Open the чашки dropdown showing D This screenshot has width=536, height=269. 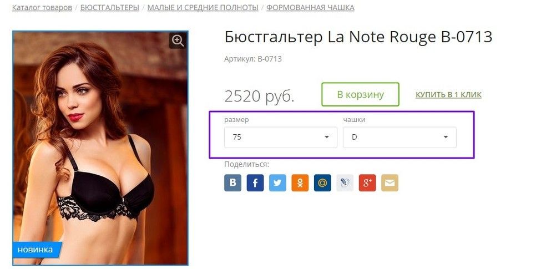coord(400,138)
